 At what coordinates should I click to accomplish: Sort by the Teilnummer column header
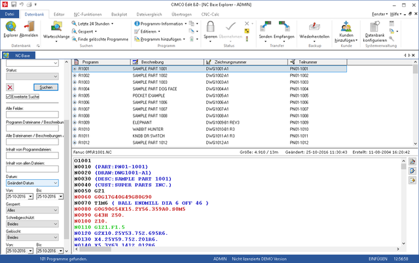click(317, 62)
